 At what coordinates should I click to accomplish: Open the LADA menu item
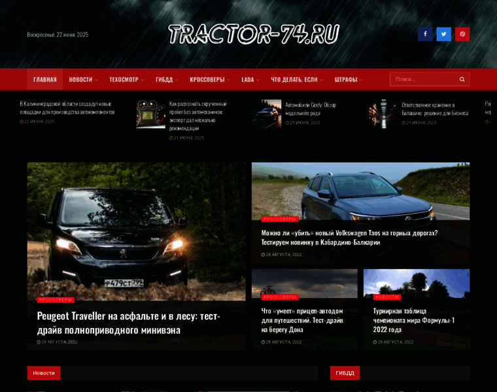pos(248,80)
